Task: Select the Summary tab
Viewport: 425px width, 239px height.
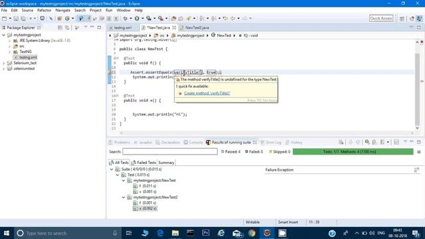Action: pos(166,163)
